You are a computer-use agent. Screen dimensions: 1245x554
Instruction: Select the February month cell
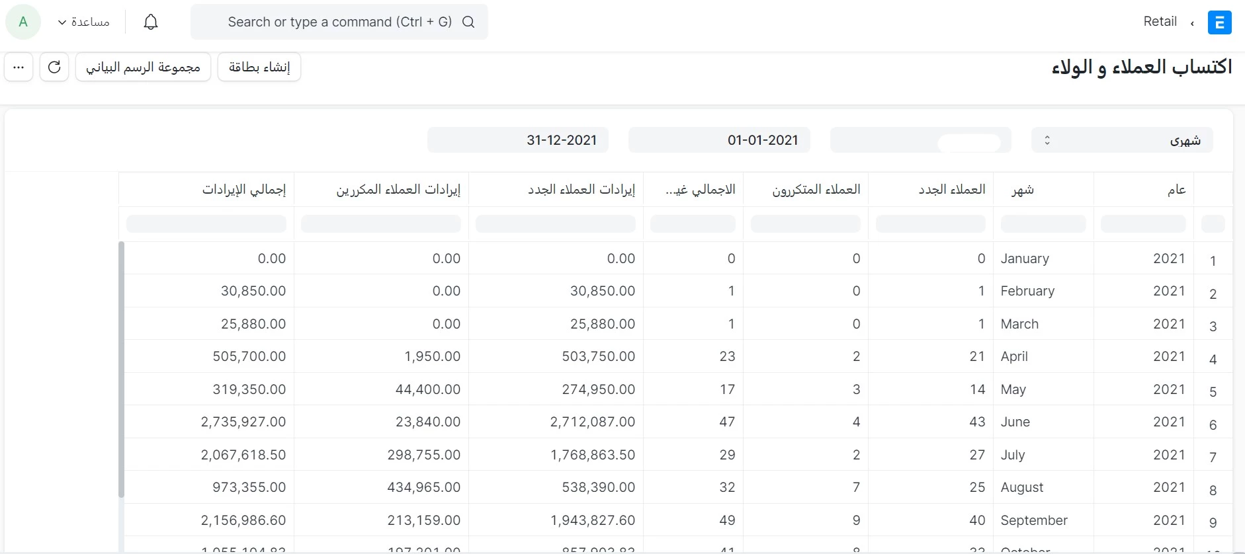click(1043, 291)
